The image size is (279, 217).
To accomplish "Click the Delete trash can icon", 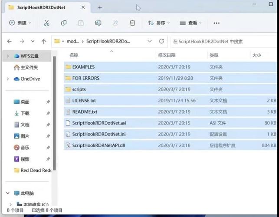I will pos(132,23).
